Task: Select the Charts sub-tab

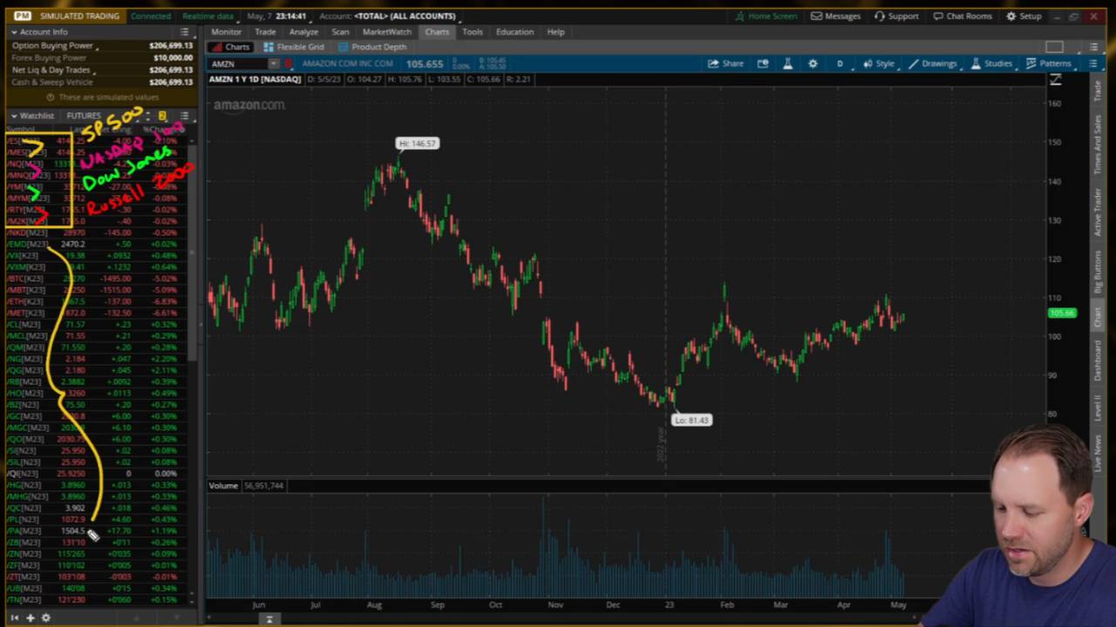Action: click(x=232, y=47)
